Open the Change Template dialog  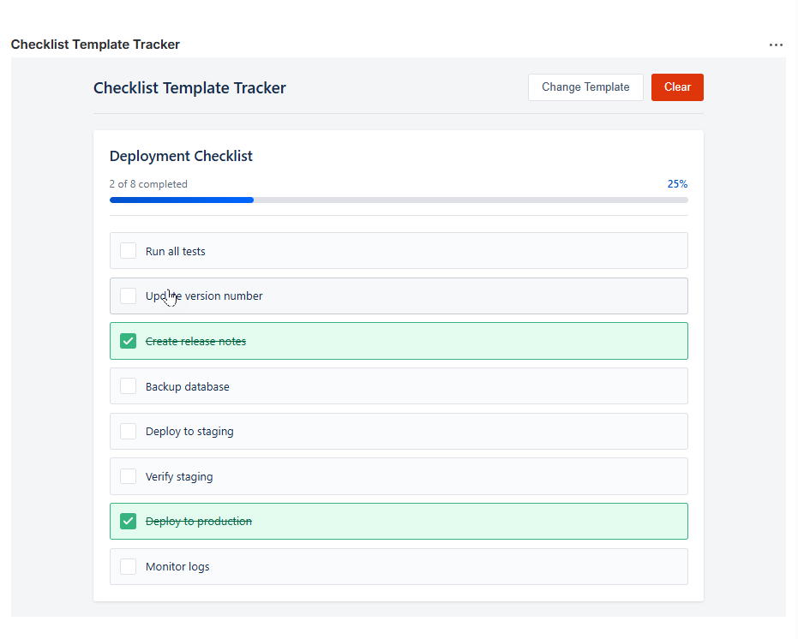point(585,87)
